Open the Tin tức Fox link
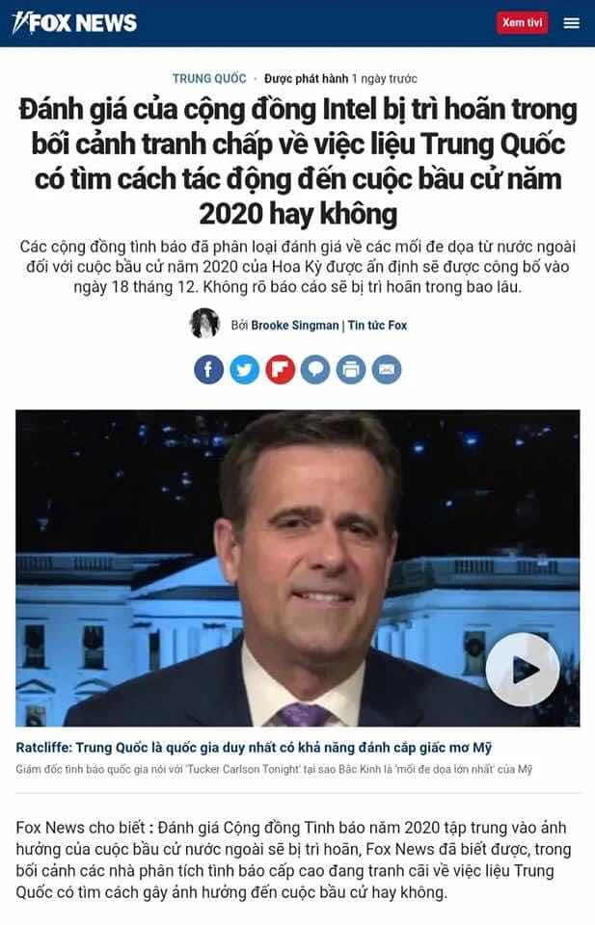Screen dimensions: 595x925 (377, 325)
